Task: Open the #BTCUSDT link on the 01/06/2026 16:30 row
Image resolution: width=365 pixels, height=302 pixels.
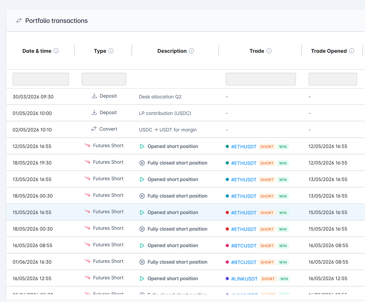Action: (x=244, y=262)
